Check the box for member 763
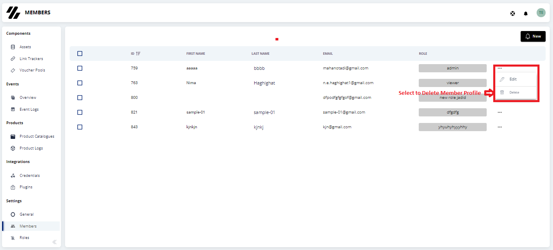The image size is (553, 250). (80, 83)
